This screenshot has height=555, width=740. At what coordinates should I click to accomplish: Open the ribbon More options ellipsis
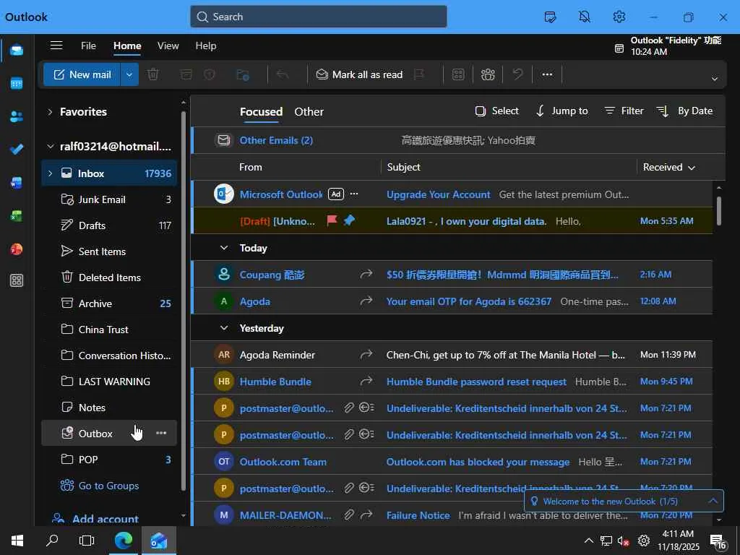tap(547, 74)
